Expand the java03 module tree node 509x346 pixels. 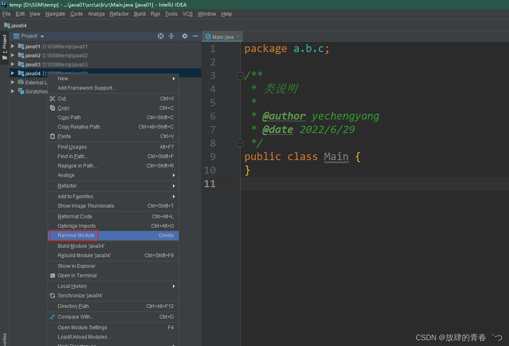[13, 64]
